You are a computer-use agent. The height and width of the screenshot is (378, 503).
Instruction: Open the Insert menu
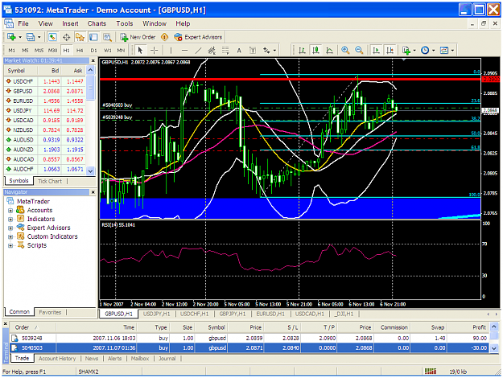pos(70,23)
